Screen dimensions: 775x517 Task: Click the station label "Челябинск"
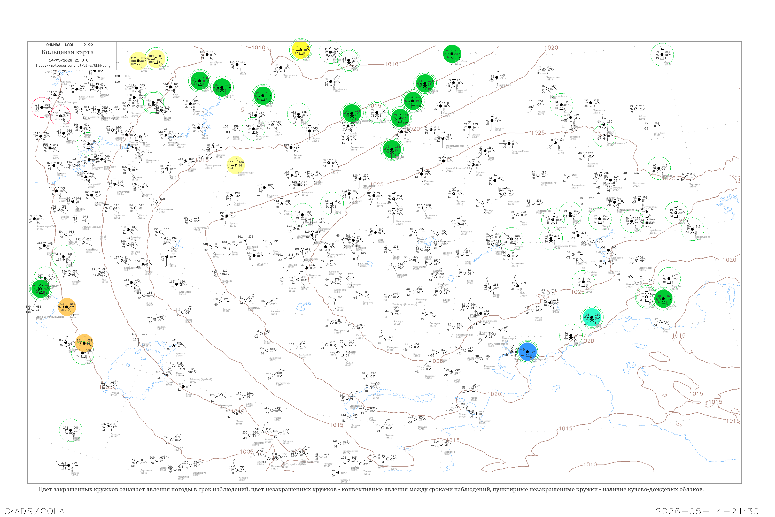pos(239,203)
